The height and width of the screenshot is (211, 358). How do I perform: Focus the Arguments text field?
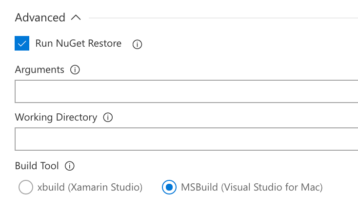pos(186,91)
